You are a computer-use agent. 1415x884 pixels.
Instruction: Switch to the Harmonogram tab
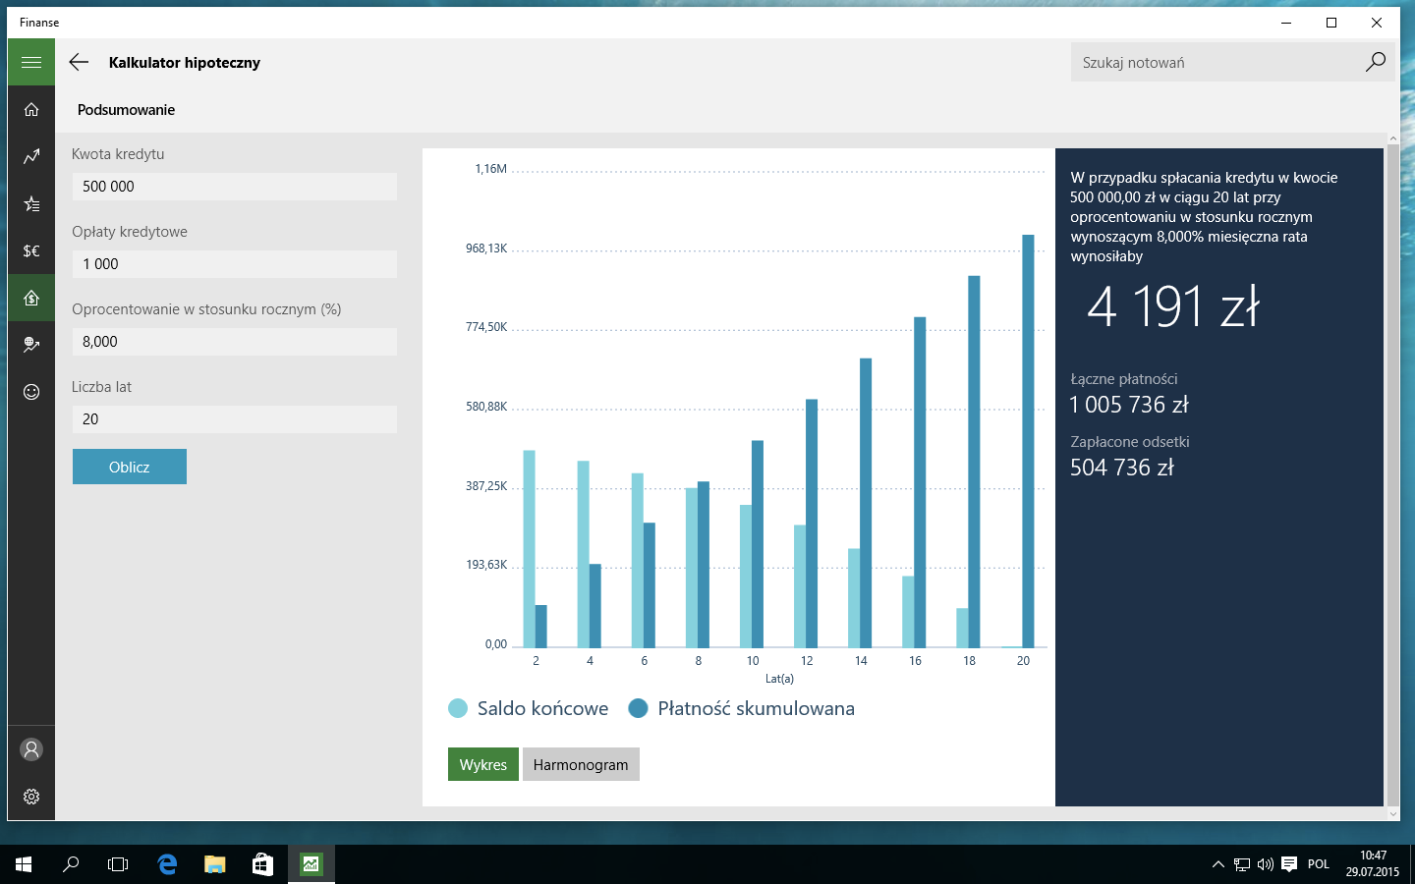click(x=581, y=764)
